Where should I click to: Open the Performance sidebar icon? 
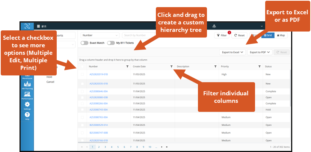[27, 95]
